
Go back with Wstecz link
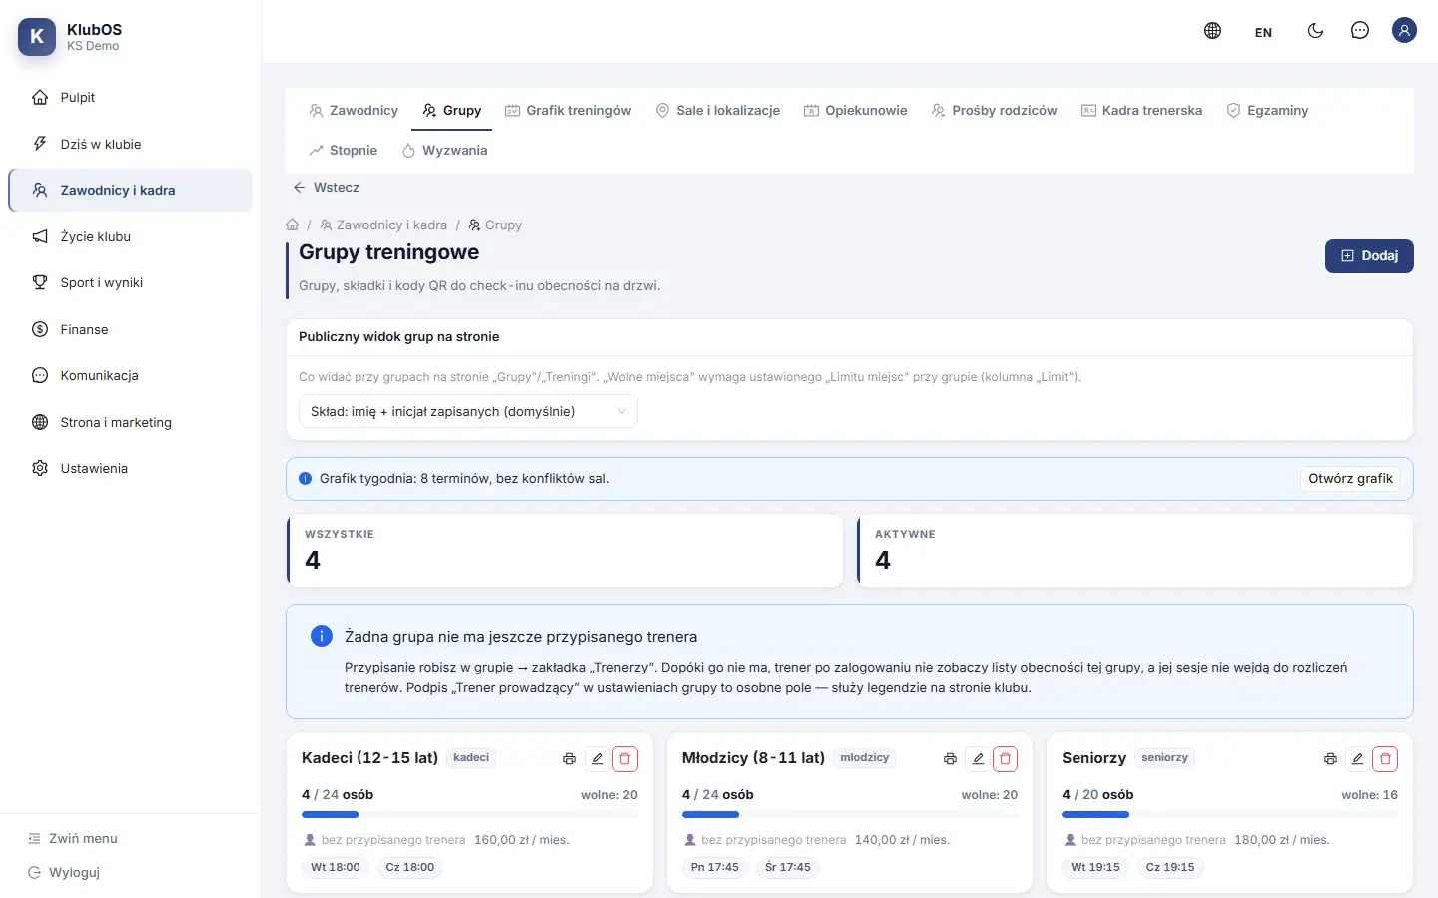coord(326,188)
